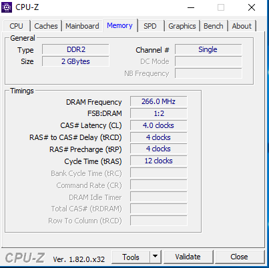Click the Channel # label

[x=152, y=50]
